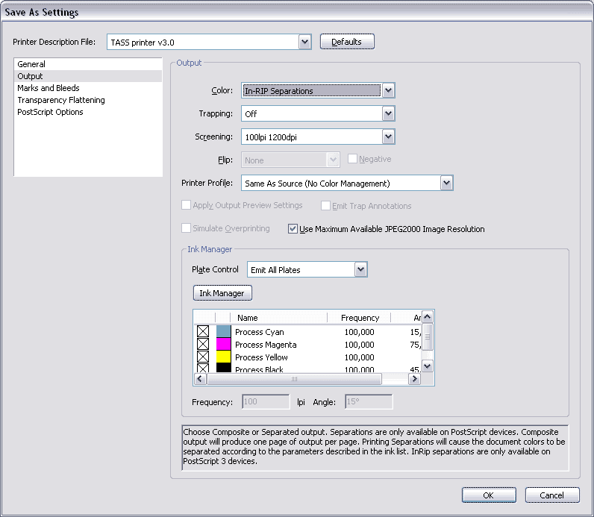Viewport: 594px width, 517px height.
Task: Select the Process Black row name
Action: [x=259, y=369]
